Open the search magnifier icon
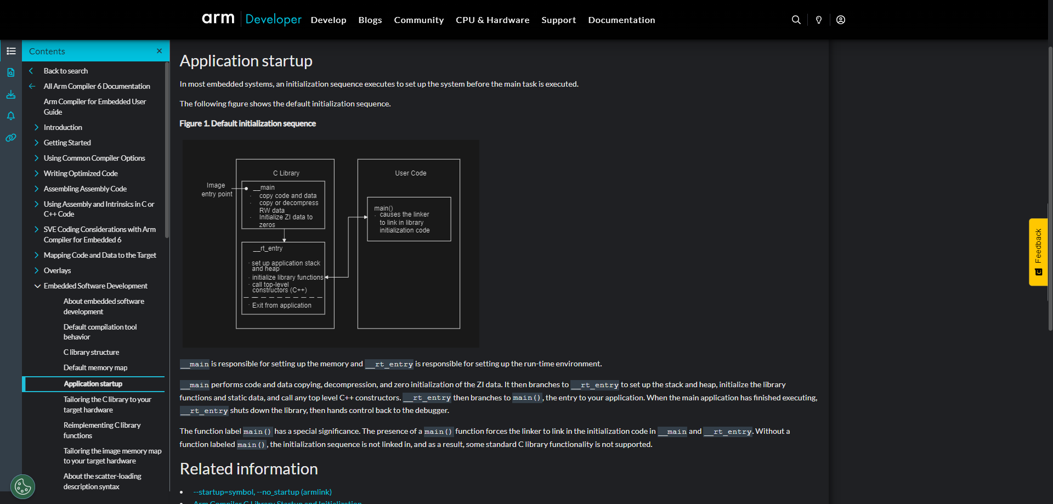The width and height of the screenshot is (1053, 504). click(796, 20)
